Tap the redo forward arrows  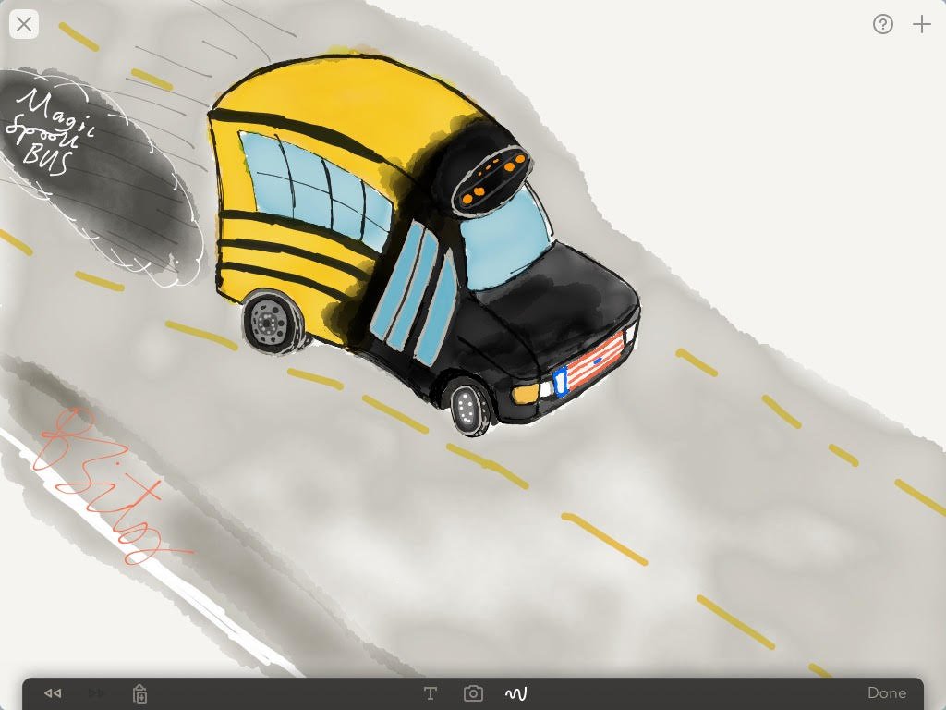click(x=96, y=693)
